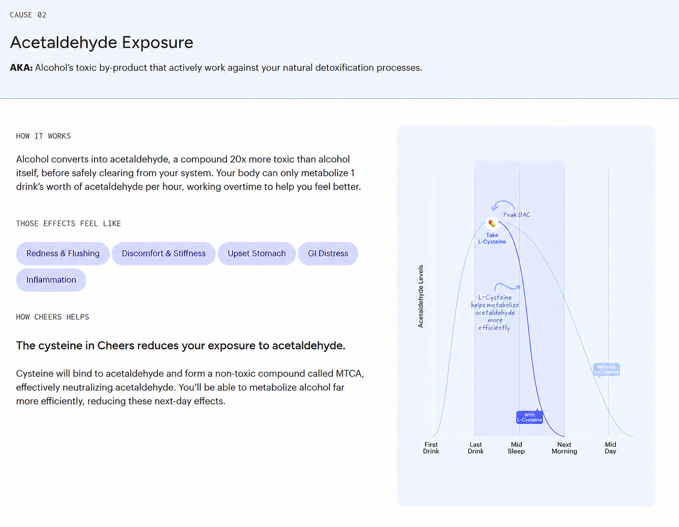Click the Acetaldehyde Exposure heading

click(102, 42)
